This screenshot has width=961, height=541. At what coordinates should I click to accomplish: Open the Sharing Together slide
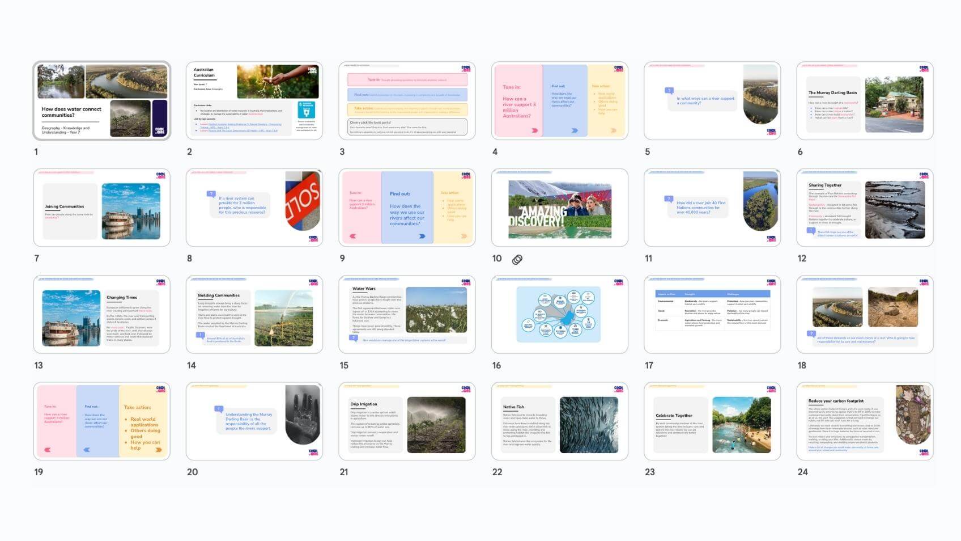(x=864, y=207)
